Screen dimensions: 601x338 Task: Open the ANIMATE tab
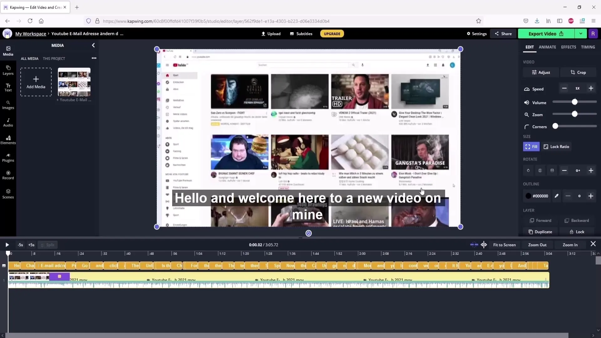pyautogui.click(x=547, y=47)
